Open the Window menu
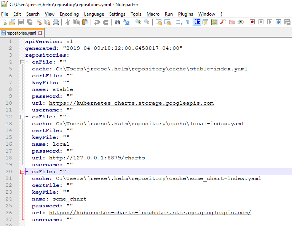Screen dimensions: 292x226 coord(206,14)
